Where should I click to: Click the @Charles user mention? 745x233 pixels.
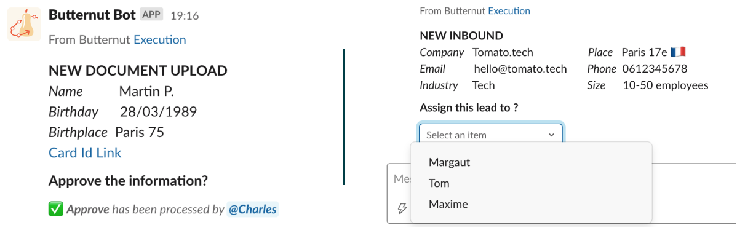(x=253, y=209)
